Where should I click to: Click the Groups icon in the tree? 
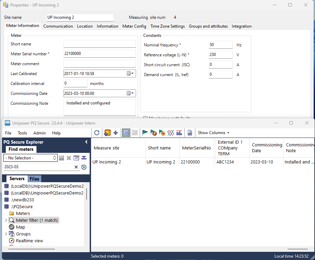(12, 234)
